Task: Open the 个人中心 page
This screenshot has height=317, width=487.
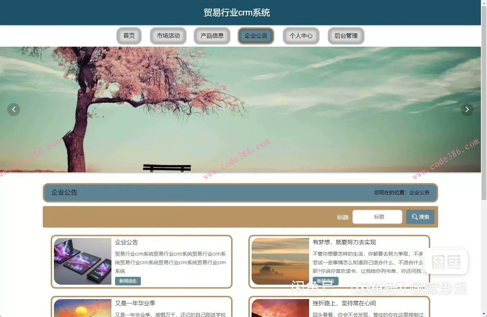Action: pos(301,36)
